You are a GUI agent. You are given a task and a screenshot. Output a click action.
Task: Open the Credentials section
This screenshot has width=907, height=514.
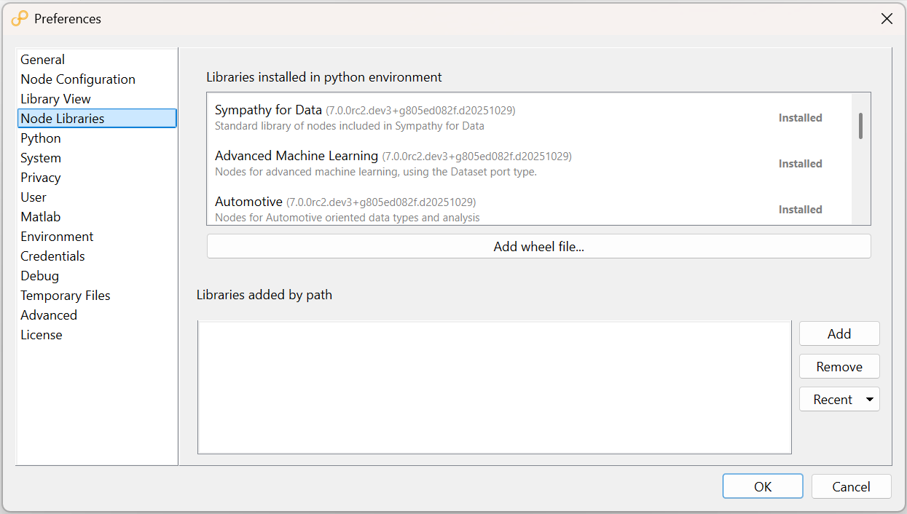(52, 256)
